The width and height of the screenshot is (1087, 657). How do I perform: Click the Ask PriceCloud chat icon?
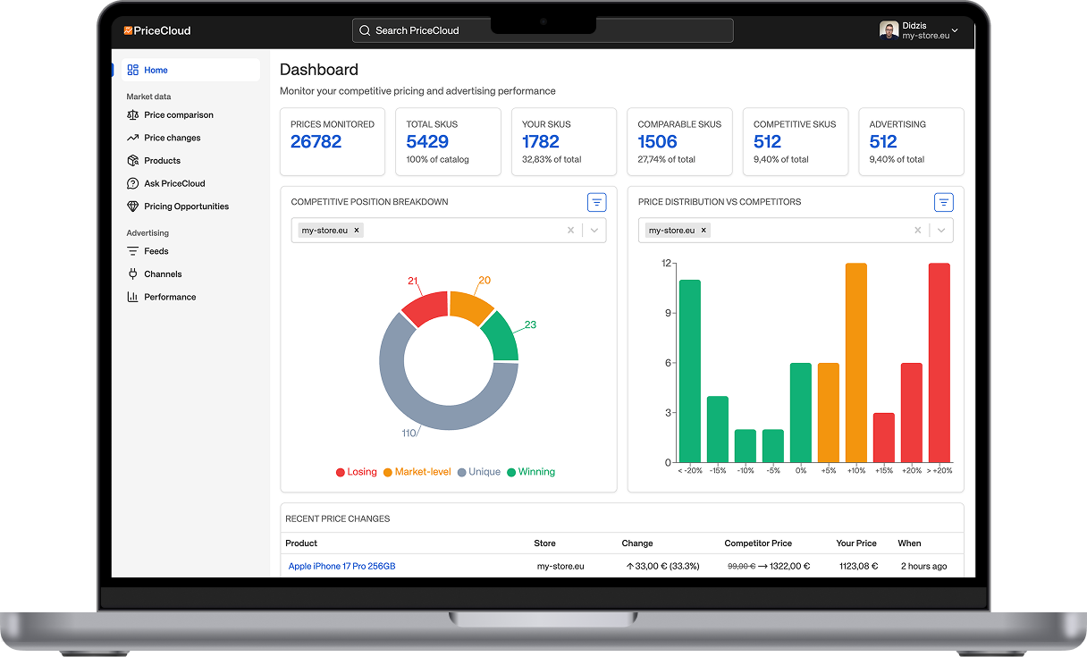tap(133, 183)
